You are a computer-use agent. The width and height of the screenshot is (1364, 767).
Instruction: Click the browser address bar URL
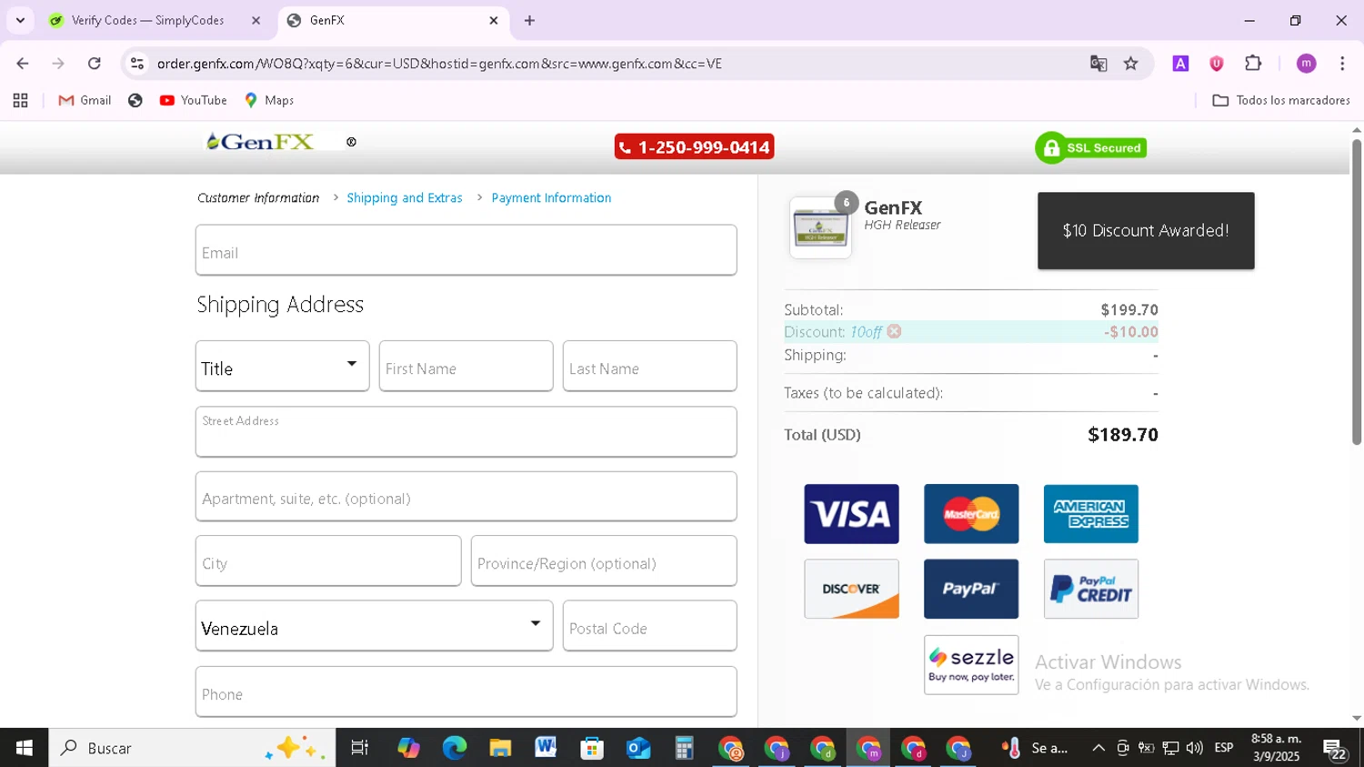coord(439,64)
